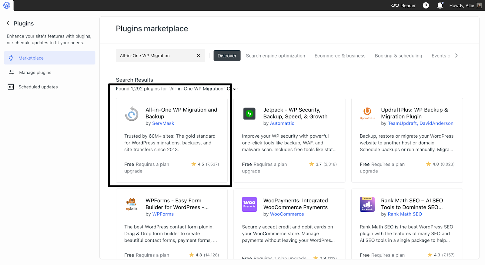
Task: Click the Jetpack plugin icon
Action: click(249, 114)
